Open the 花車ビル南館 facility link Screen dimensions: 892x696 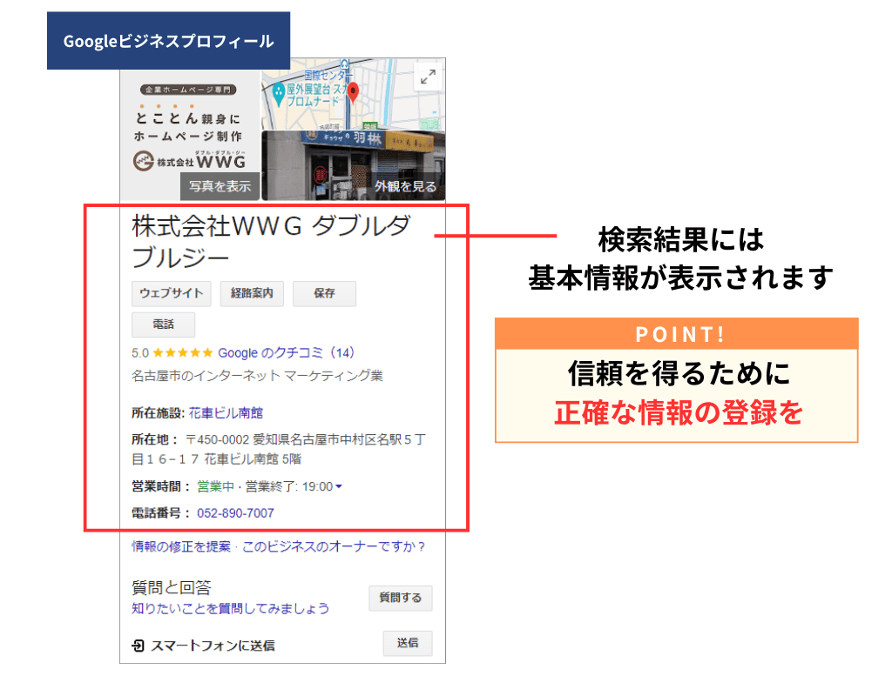(x=226, y=413)
